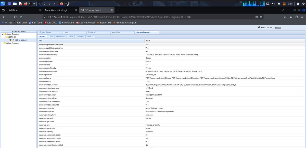Close the Acme Webmail - Login tab
This screenshot has height=148, width=306.
[x=76, y=10]
